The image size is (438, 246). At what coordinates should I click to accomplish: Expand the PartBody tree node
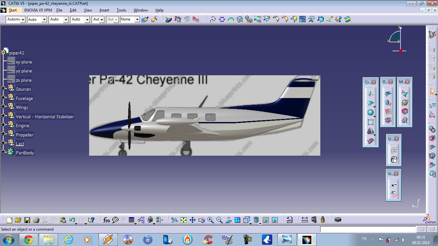click(x=3, y=152)
